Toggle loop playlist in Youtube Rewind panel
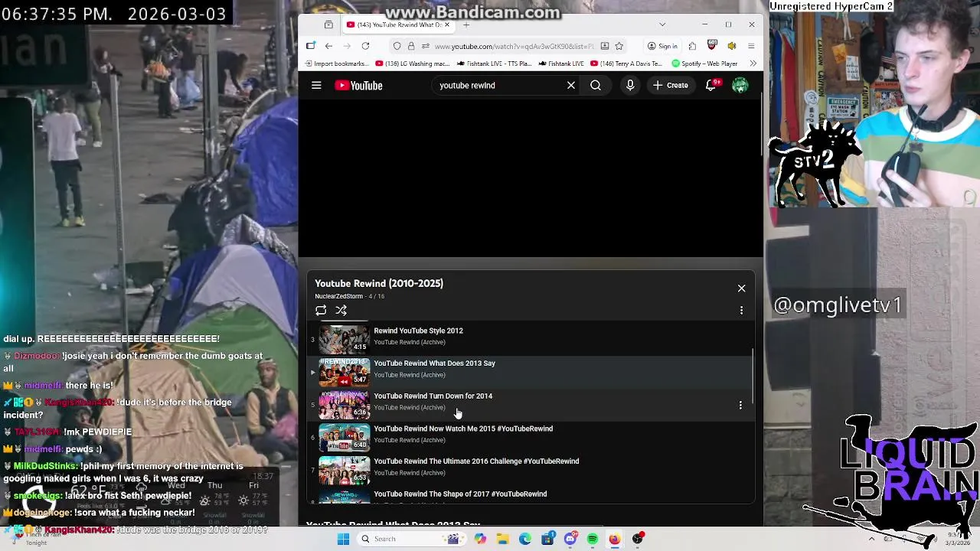The height and width of the screenshot is (551, 980). [321, 310]
